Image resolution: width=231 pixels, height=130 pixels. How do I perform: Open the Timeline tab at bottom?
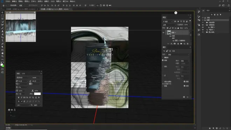(x=8, y=128)
